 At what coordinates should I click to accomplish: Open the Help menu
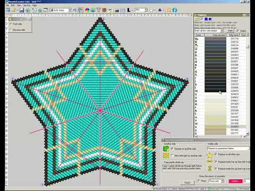click(35, 5)
